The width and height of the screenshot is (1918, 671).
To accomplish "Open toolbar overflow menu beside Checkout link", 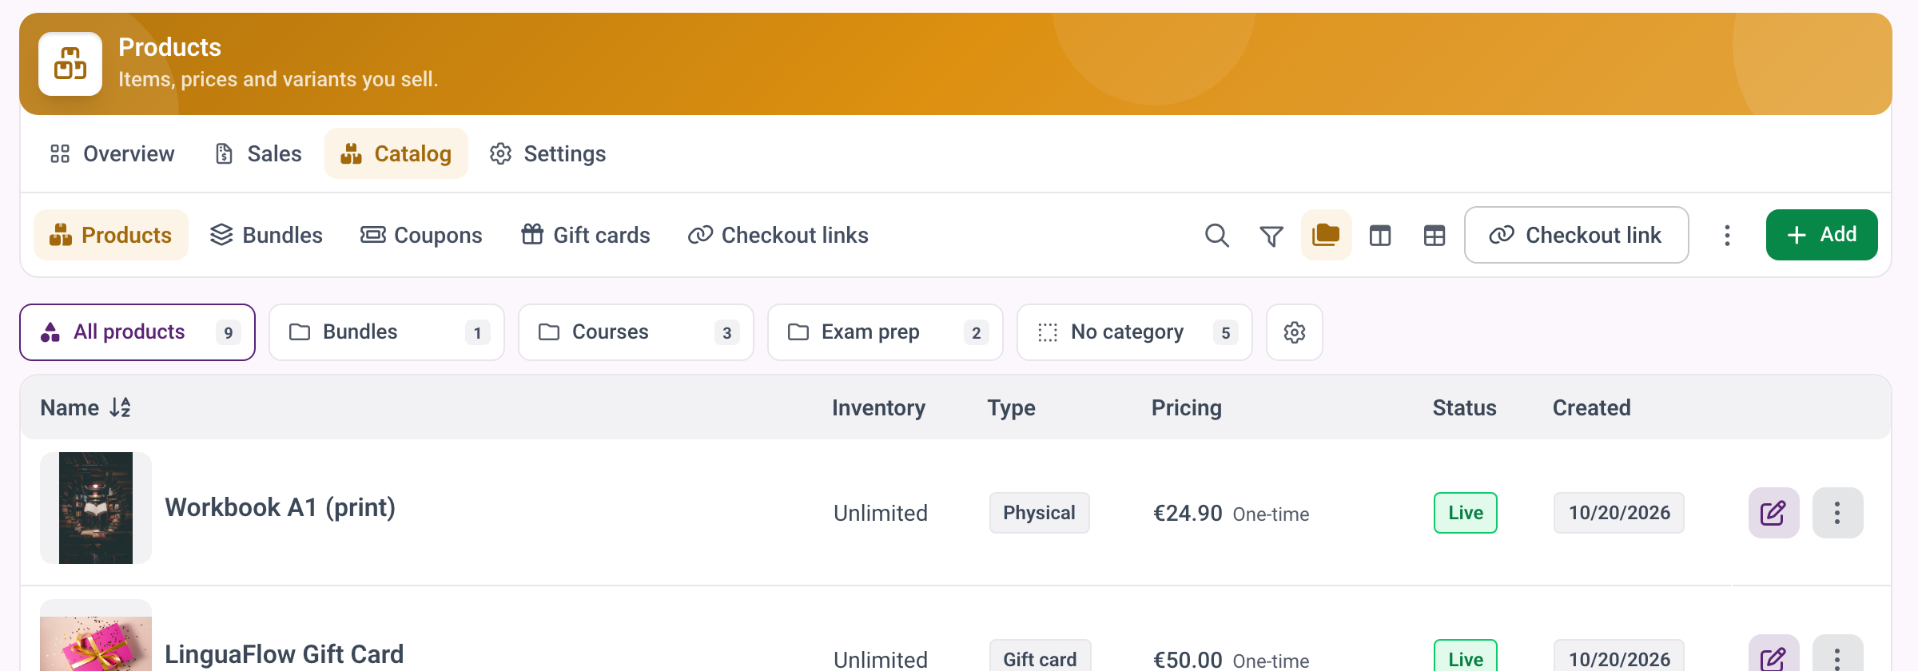I will (1727, 235).
